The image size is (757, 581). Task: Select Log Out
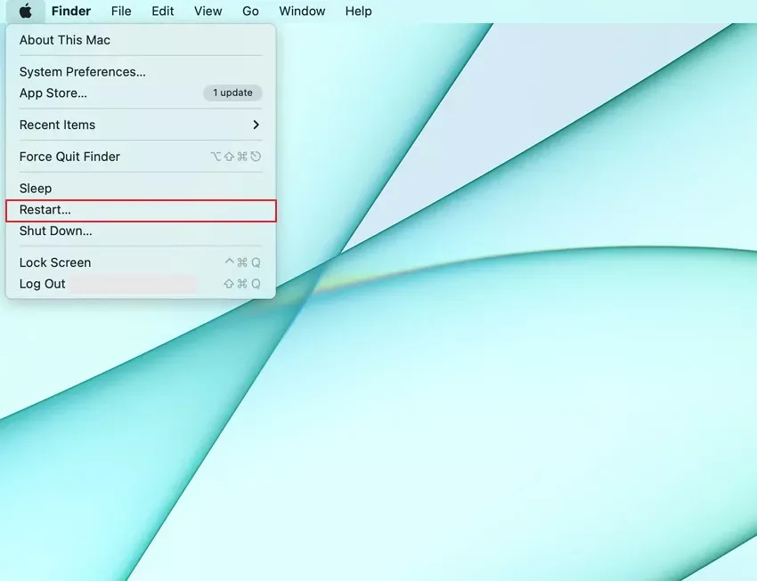click(x=141, y=284)
